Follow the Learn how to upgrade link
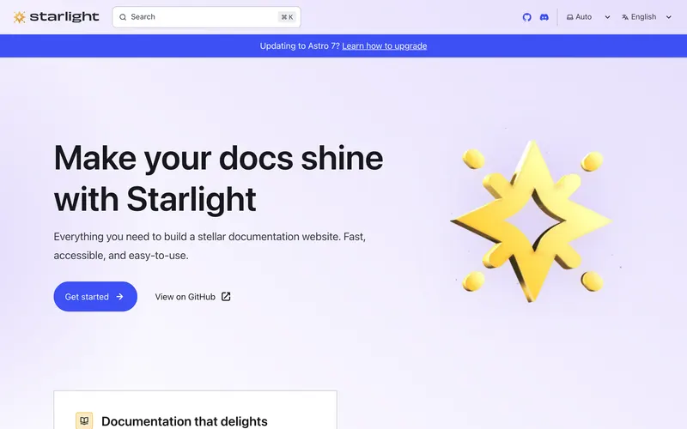This screenshot has height=429, width=687. coord(384,46)
